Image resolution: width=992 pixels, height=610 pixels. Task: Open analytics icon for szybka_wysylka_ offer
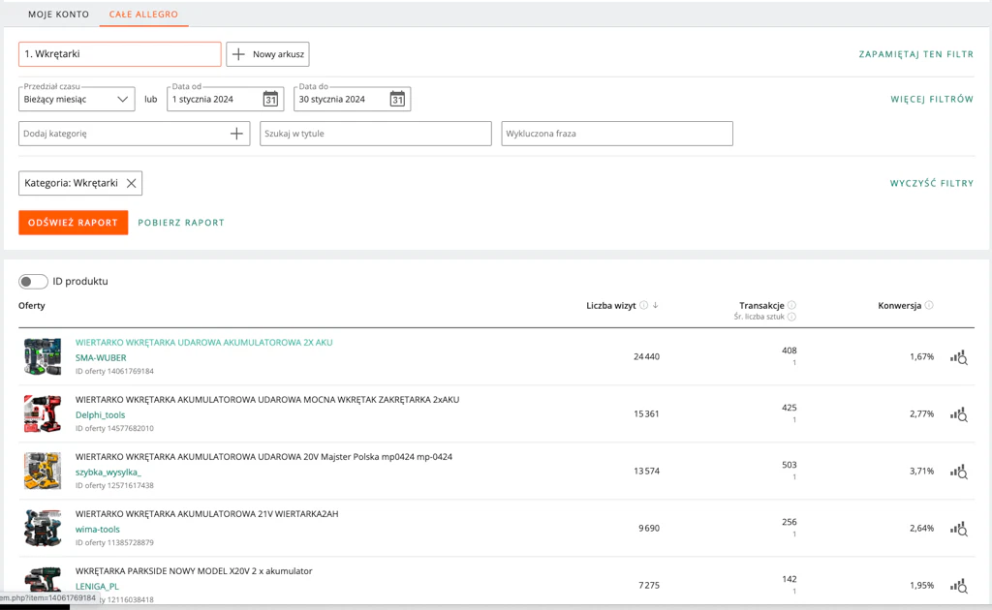[x=958, y=472]
